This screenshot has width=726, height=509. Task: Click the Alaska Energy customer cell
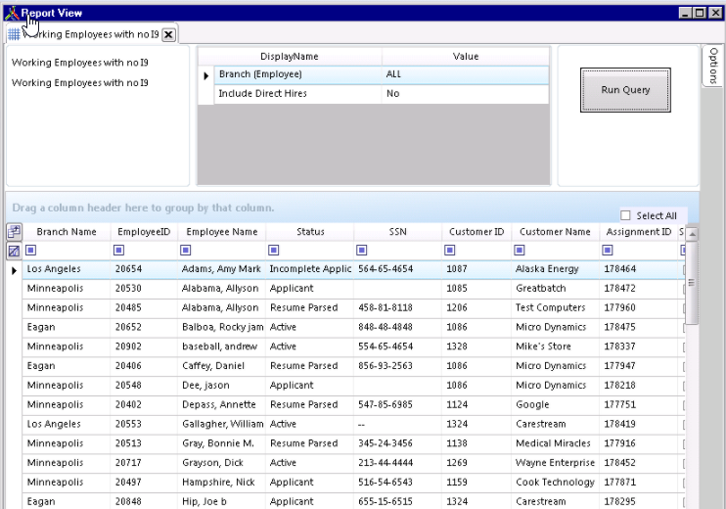[x=555, y=269]
